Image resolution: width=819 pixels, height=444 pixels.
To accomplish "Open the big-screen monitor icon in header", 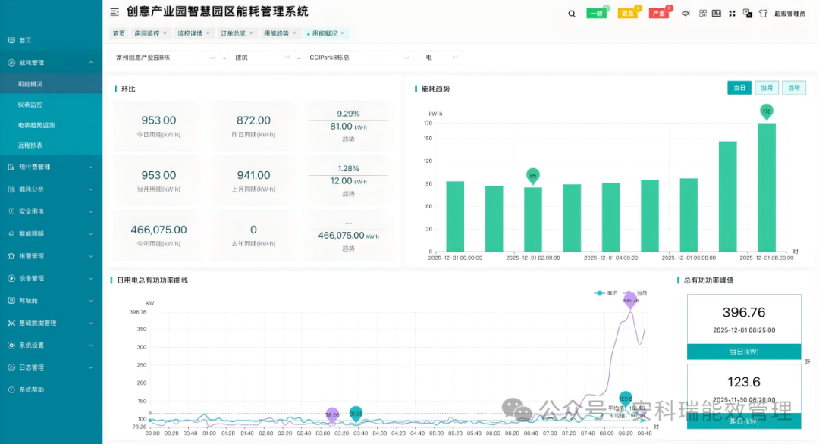I will (716, 13).
